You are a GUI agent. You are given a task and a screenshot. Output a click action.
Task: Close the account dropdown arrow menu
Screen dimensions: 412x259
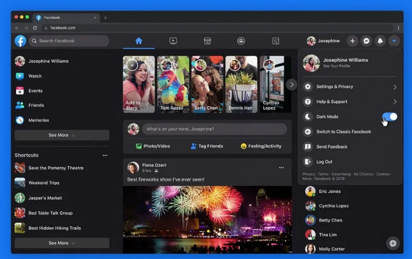pyautogui.click(x=394, y=41)
